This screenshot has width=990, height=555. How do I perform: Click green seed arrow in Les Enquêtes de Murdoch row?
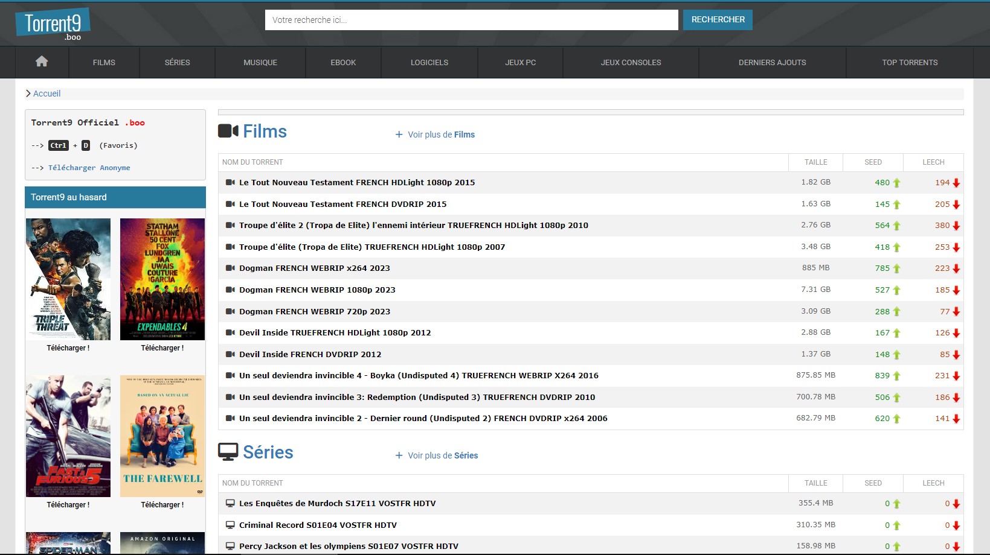coord(897,504)
